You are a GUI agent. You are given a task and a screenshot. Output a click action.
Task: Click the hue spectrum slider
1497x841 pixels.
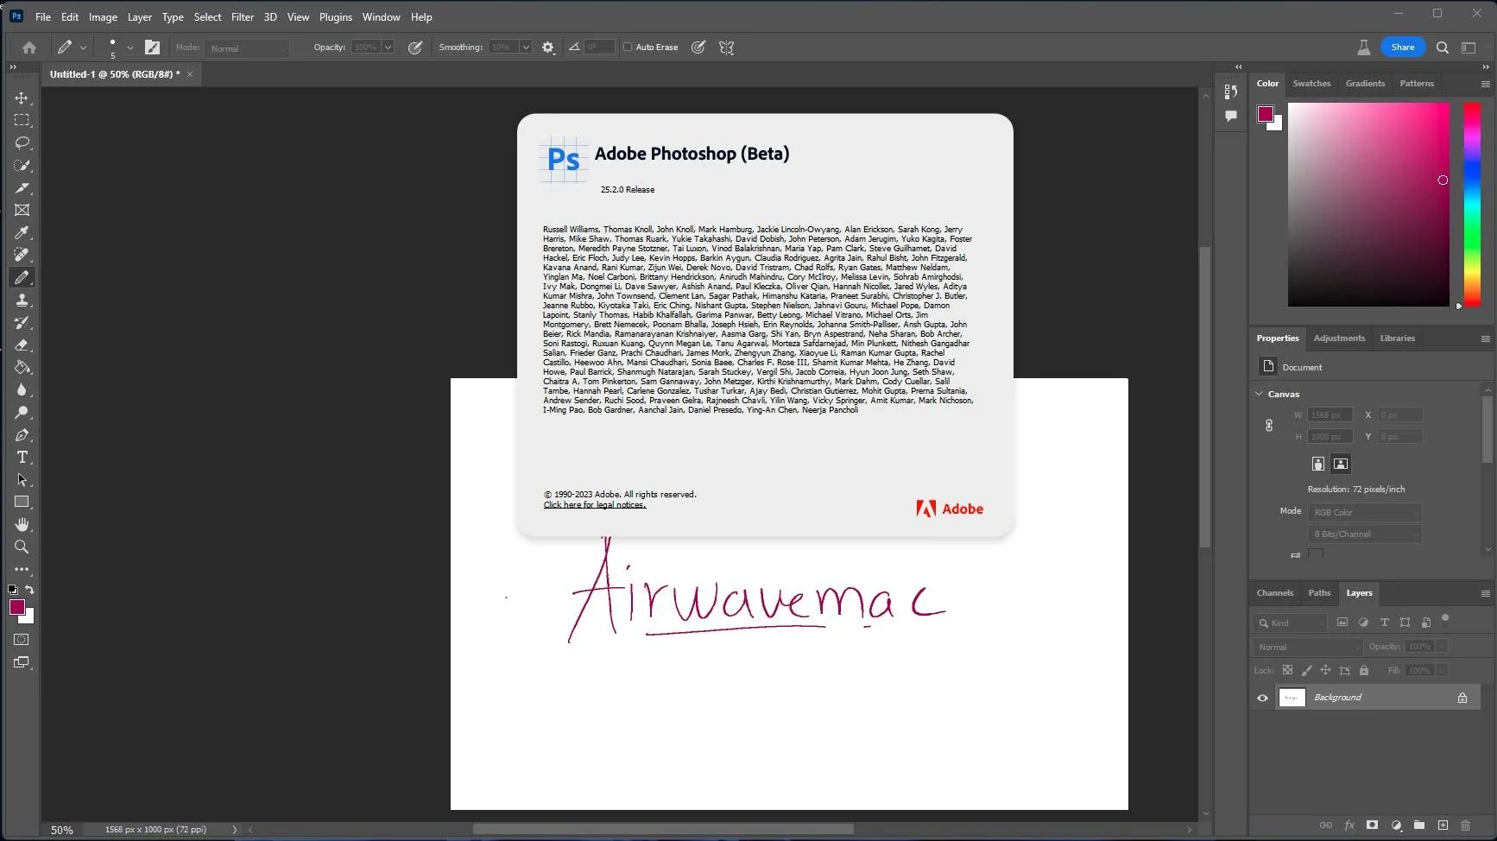tap(1472, 205)
